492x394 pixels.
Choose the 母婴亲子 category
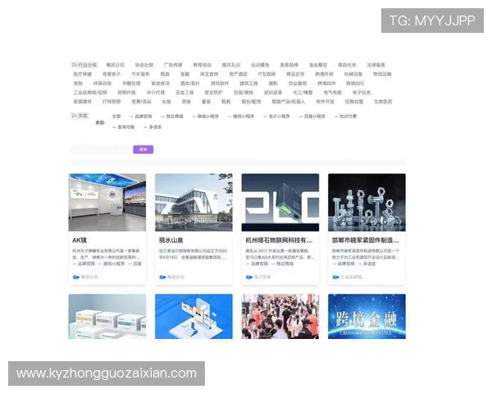pos(112,74)
